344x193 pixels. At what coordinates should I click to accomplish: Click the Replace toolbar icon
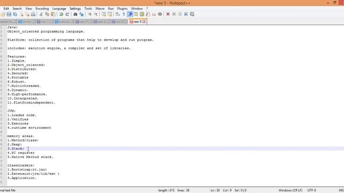pyautogui.click(x=81, y=14)
